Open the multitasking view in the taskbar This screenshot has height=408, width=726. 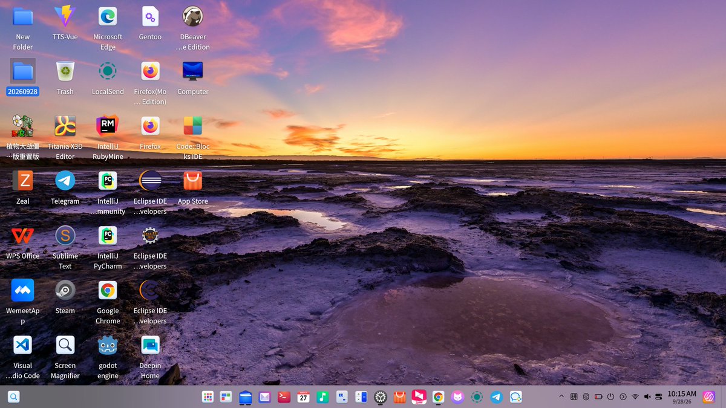pos(226,397)
